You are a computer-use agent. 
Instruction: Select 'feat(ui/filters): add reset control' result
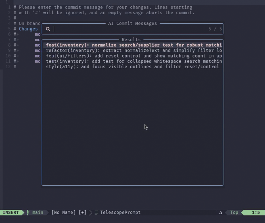click(x=132, y=56)
